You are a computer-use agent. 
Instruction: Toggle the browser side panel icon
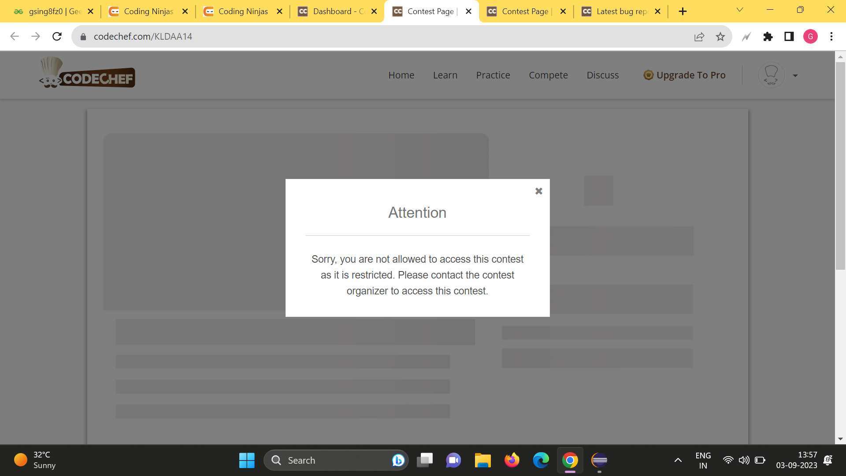pyautogui.click(x=789, y=37)
